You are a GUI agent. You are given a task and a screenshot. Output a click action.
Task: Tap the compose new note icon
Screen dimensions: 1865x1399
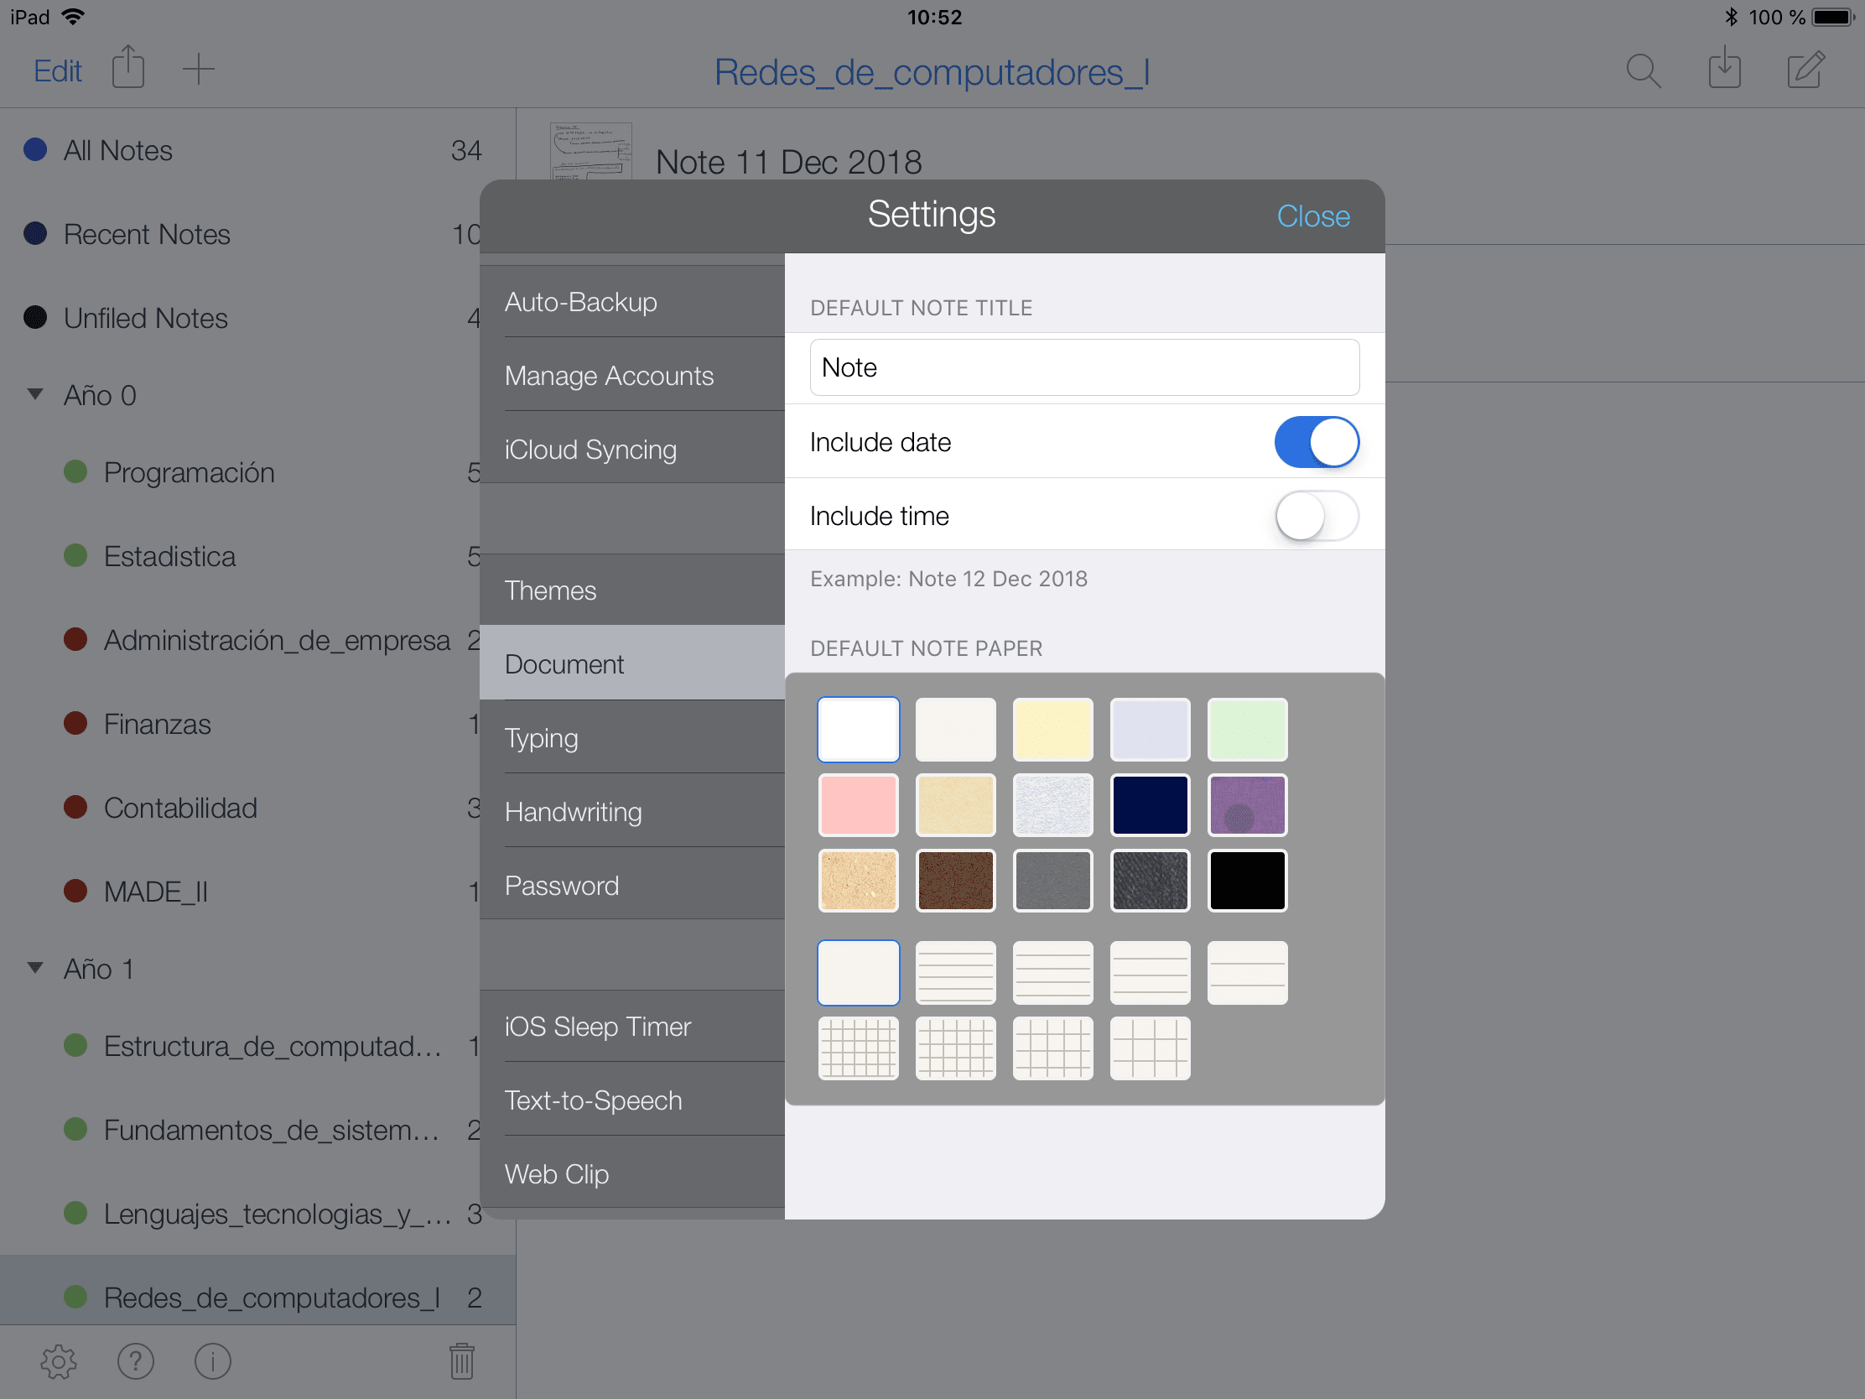[1805, 69]
